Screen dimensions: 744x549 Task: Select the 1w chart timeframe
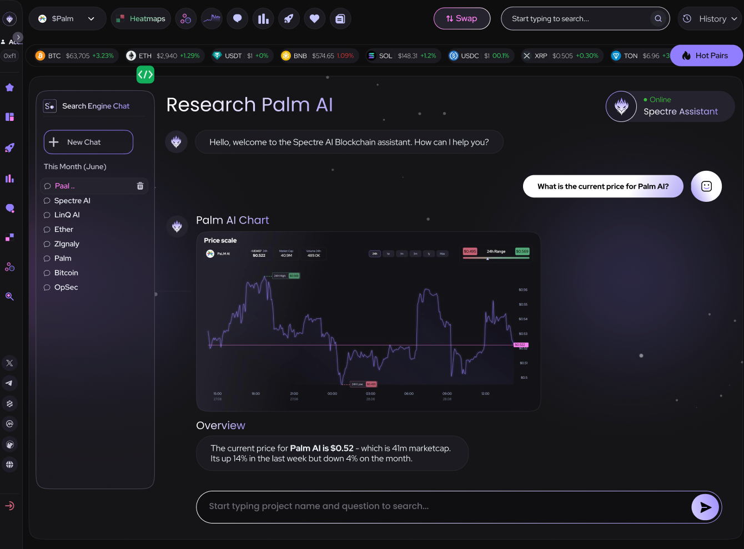click(x=389, y=253)
